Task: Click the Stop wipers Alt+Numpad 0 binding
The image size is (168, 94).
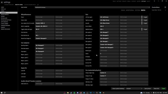Action: 45,51
